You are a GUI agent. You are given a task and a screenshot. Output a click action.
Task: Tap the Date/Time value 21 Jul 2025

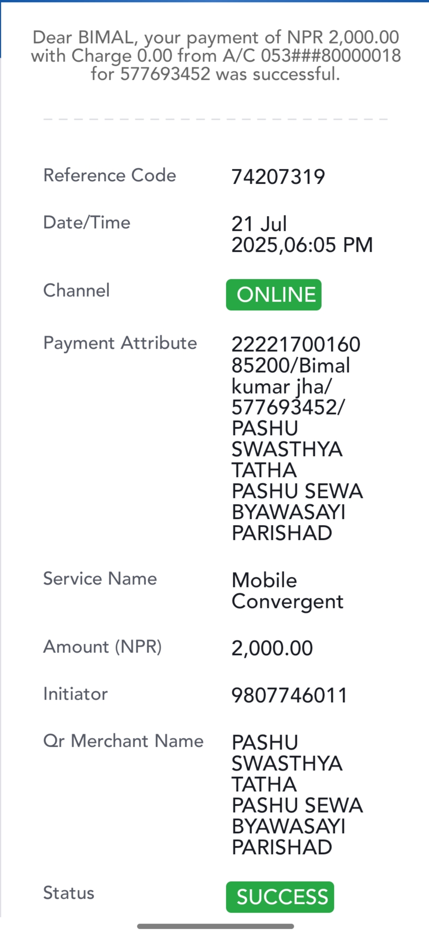pyautogui.click(x=302, y=234)
